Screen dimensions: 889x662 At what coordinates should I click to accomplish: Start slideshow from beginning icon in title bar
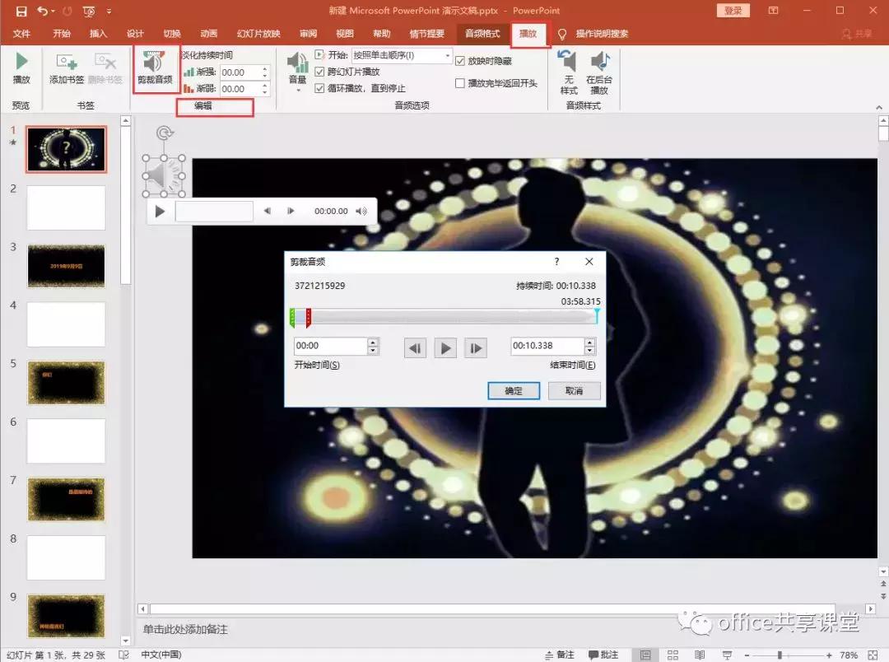pos(89,11)
